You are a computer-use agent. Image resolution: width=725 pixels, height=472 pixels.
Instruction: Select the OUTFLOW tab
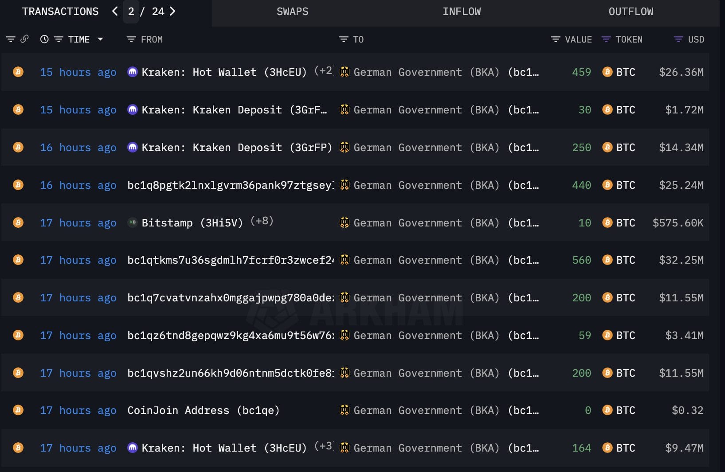tap(630, 12)
